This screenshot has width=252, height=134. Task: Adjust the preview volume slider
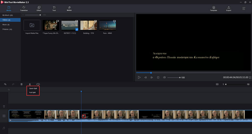point(174,78)
